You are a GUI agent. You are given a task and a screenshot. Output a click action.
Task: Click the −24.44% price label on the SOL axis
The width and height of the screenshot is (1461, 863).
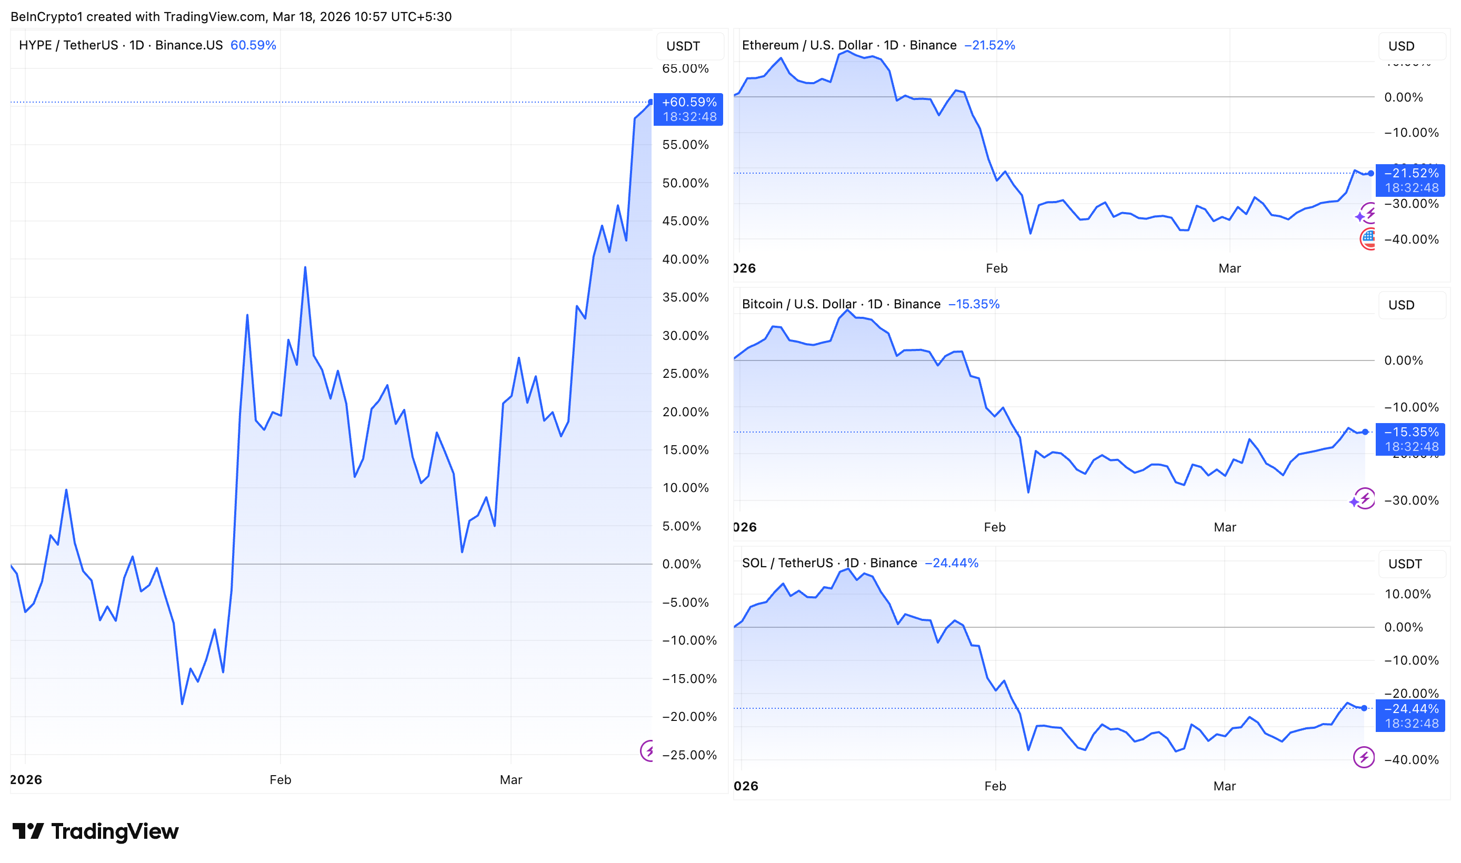[1410, 716]
